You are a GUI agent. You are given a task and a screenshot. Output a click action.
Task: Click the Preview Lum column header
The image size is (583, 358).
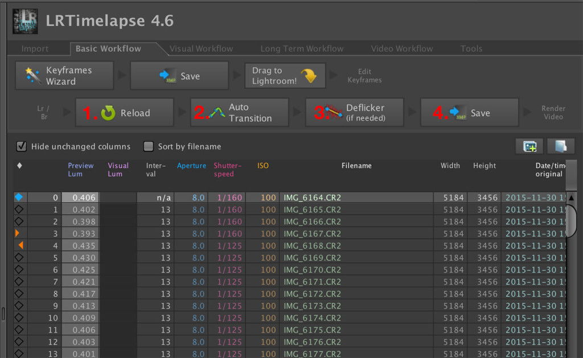click(81, 170)
